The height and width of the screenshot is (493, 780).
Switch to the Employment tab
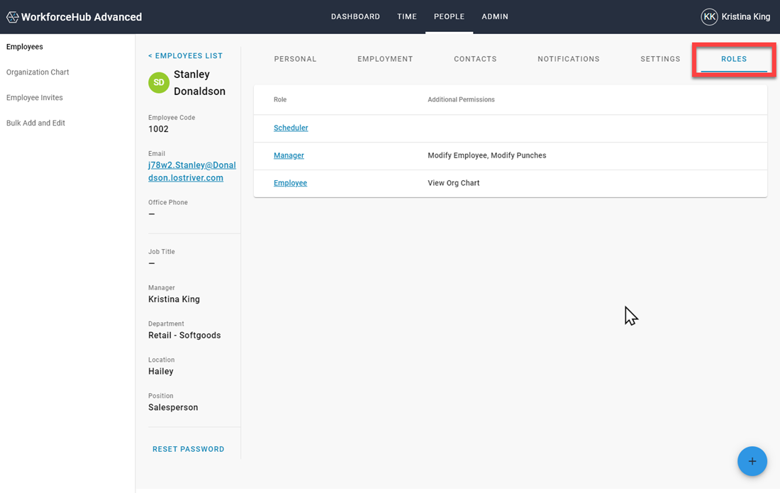385,59
